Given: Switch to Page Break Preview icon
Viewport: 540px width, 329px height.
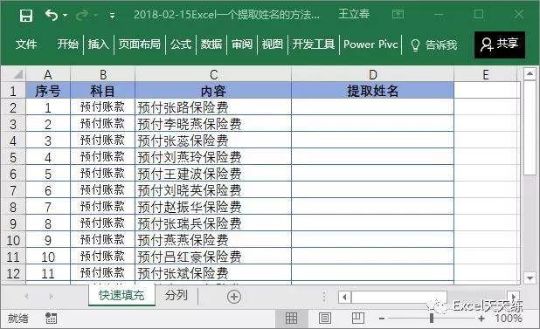Looking at the screenshot, I should pos(358,319).
